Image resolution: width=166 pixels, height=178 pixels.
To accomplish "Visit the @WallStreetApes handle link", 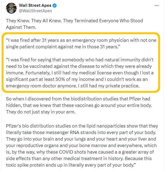I will (x=35, y=11).
